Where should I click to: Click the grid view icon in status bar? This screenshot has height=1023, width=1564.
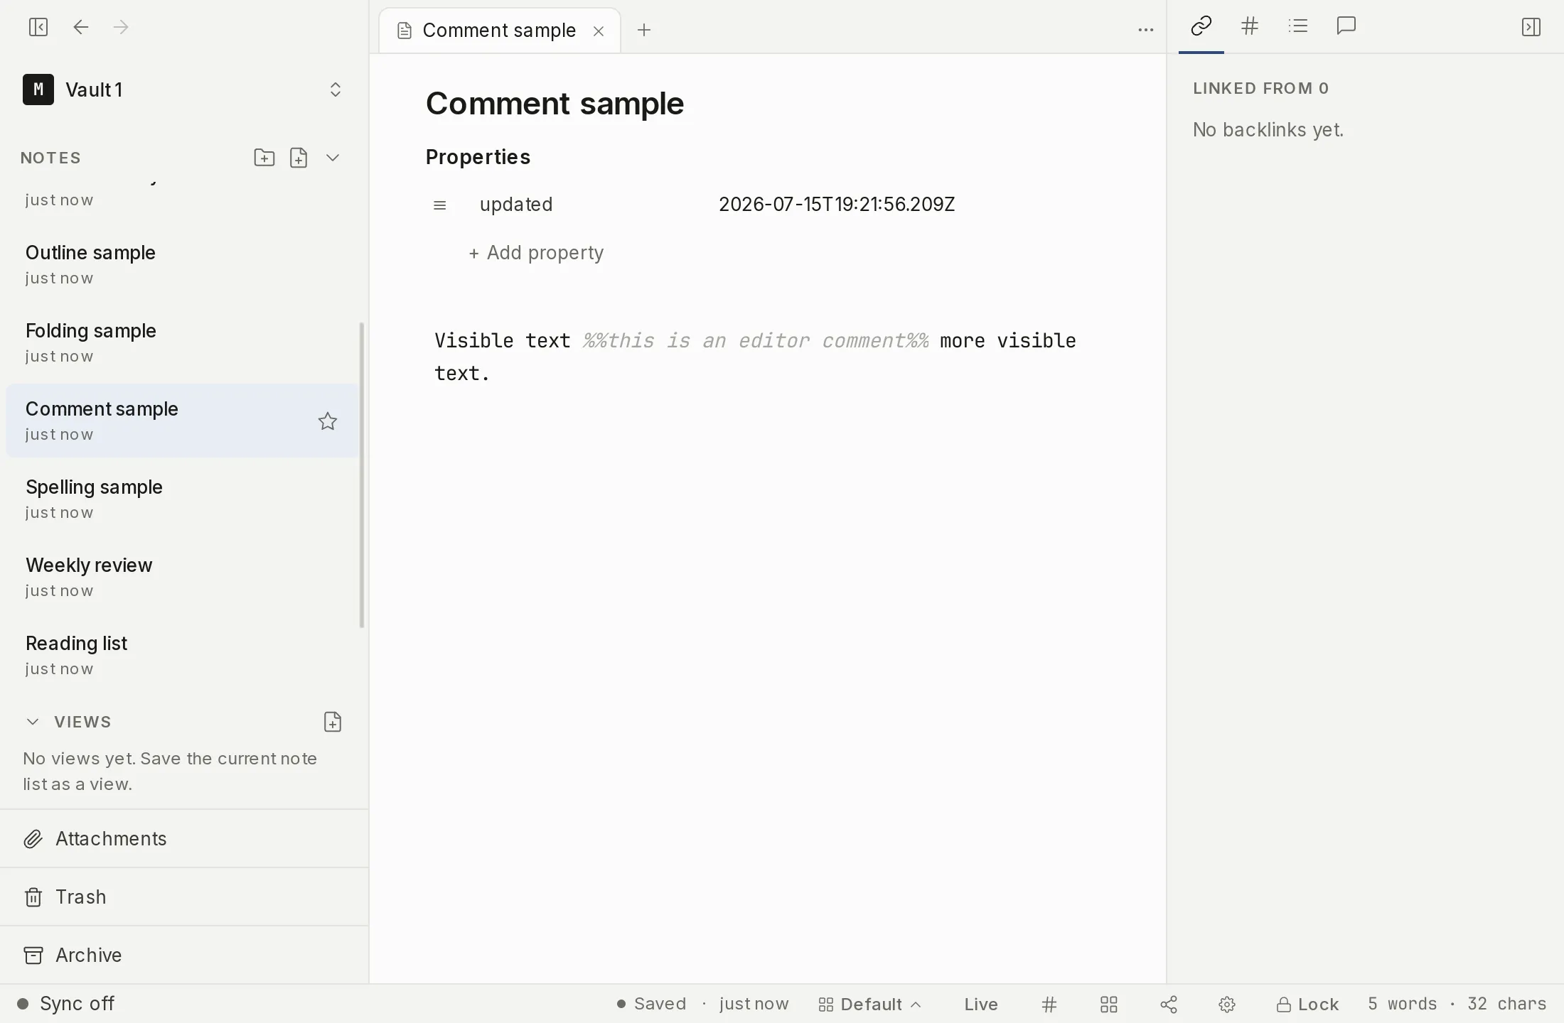coord(1109,1004)
